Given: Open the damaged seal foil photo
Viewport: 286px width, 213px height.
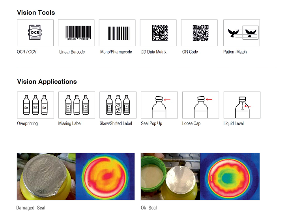Looking at the screenshot, I should coord(46,176).
